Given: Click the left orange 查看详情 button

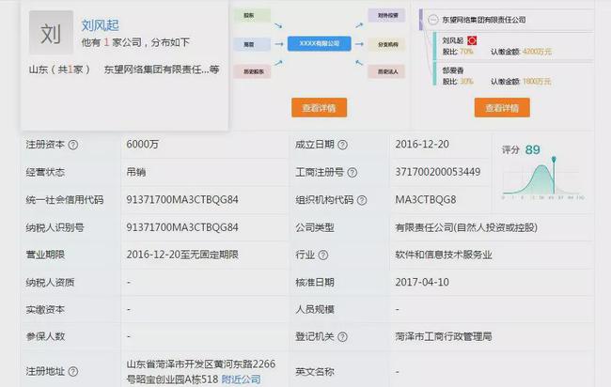Looking at the screenshot, I should pos(319,107).
